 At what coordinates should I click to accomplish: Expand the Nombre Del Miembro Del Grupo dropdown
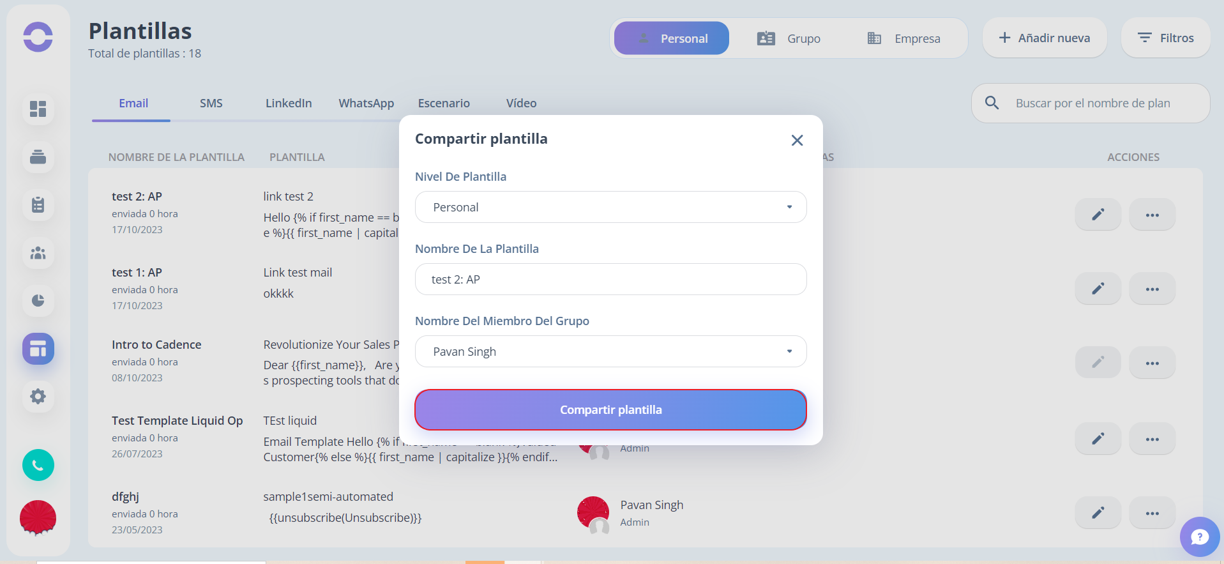coord(610,351)
